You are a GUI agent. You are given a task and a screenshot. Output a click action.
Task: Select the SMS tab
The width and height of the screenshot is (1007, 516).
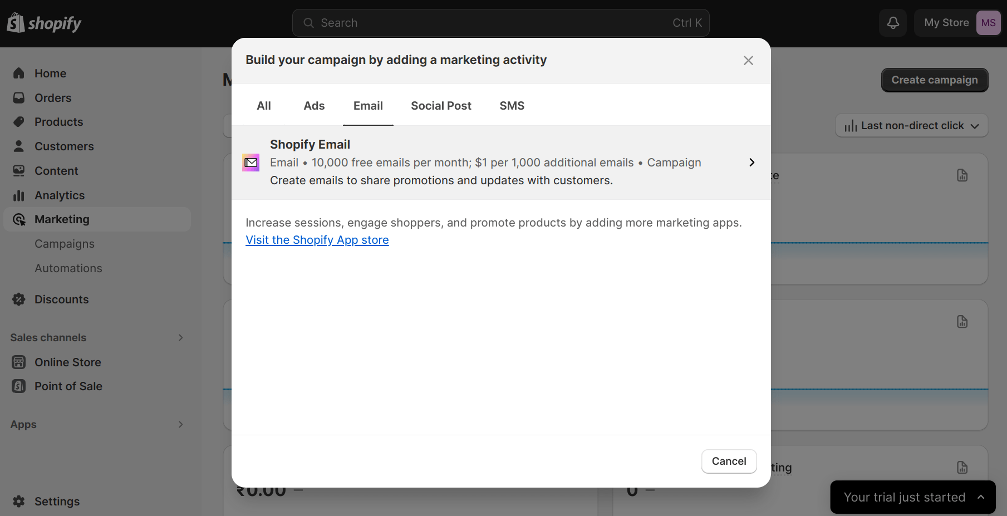coord(511,105)
